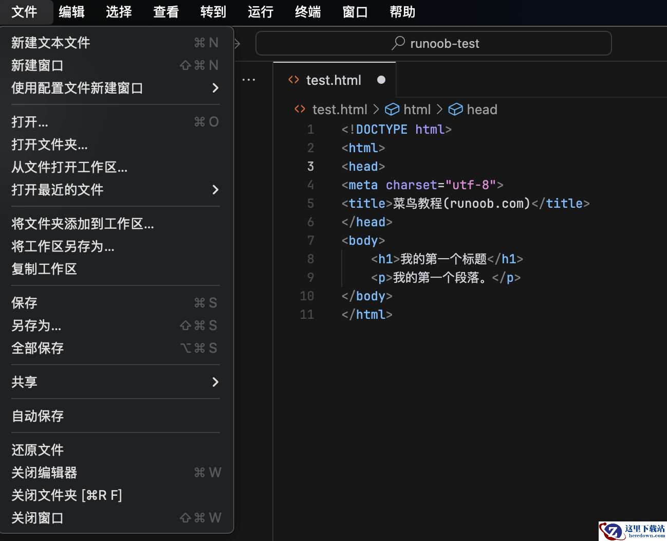Screen dimensions: 667x541
Task: Click the p 我的第一个段落 line
Action: click(446, 278)
